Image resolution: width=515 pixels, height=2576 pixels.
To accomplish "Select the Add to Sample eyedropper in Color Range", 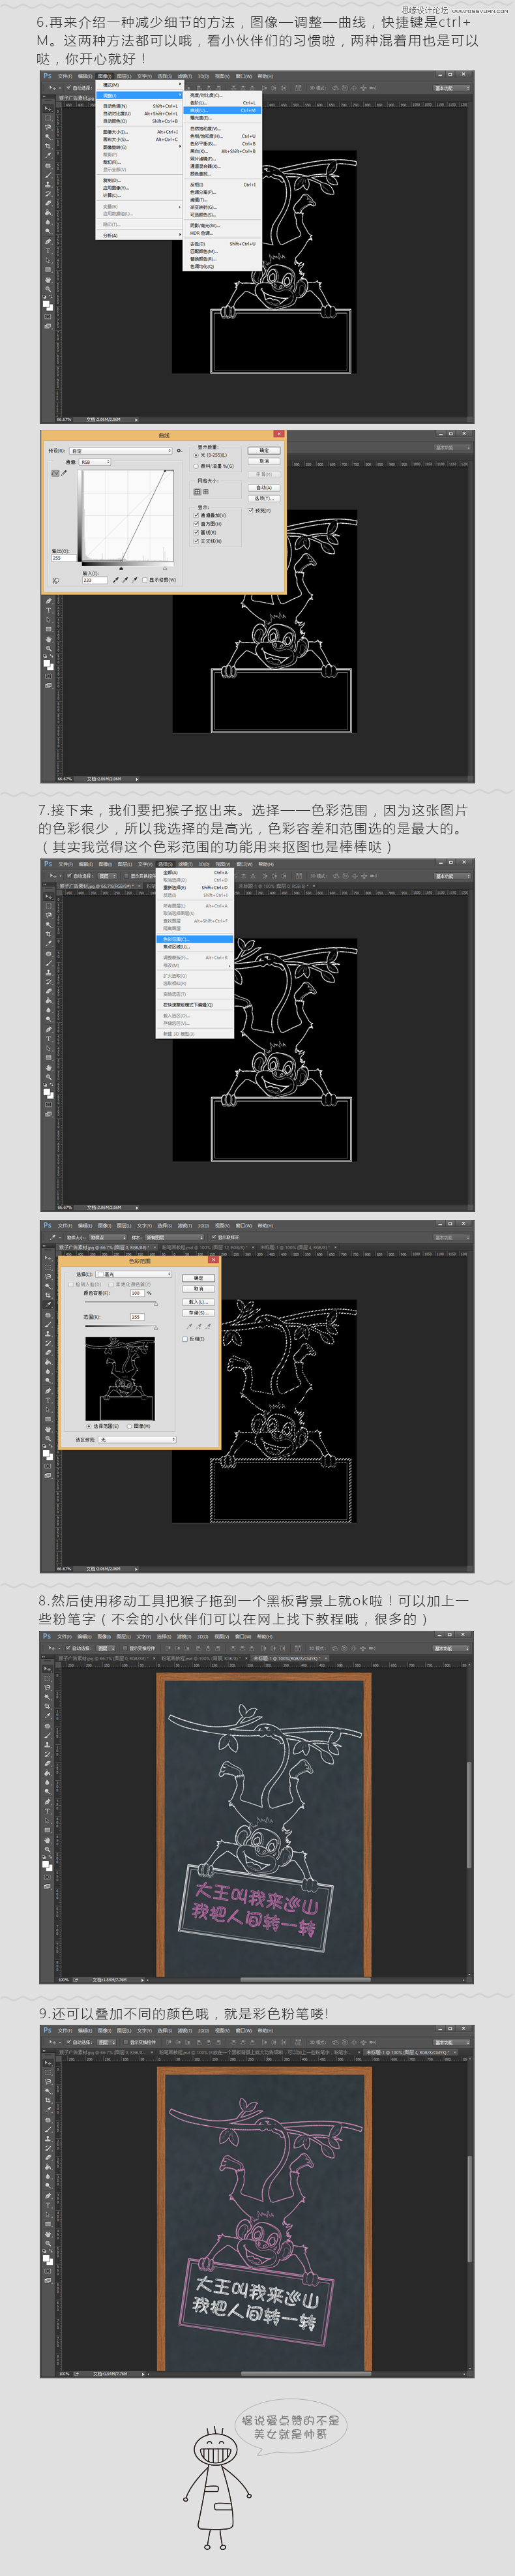I will [x=199, y=1326].
